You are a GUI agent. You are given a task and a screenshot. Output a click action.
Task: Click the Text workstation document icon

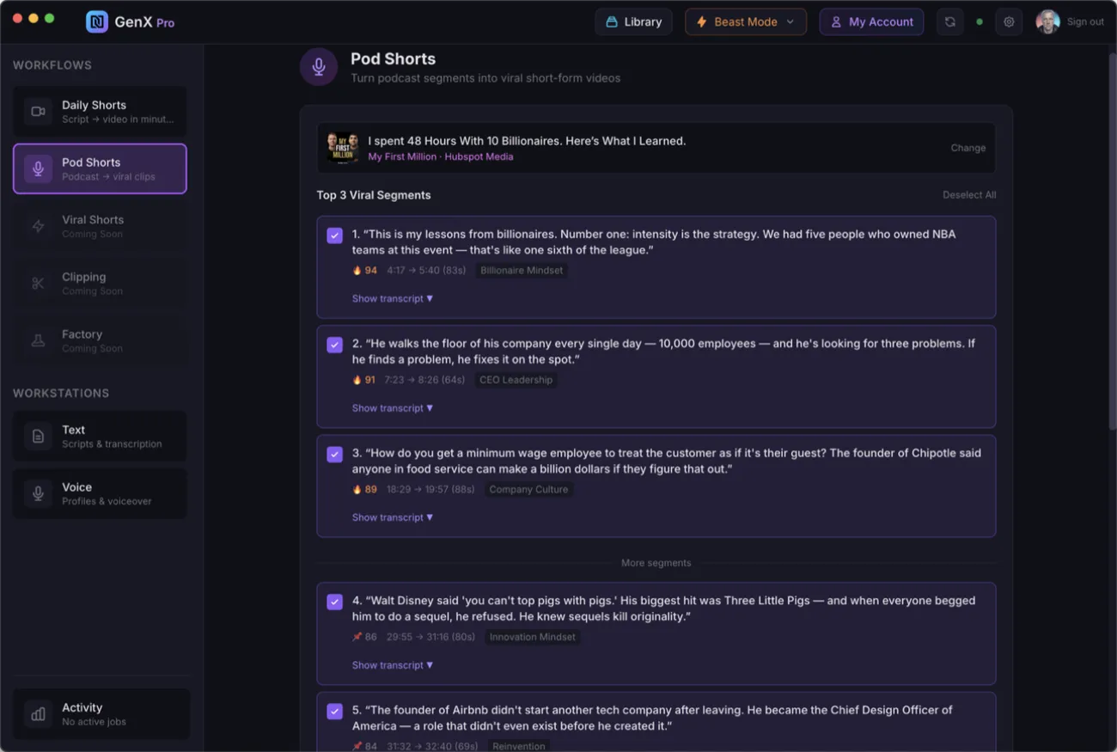click(38, 436)
